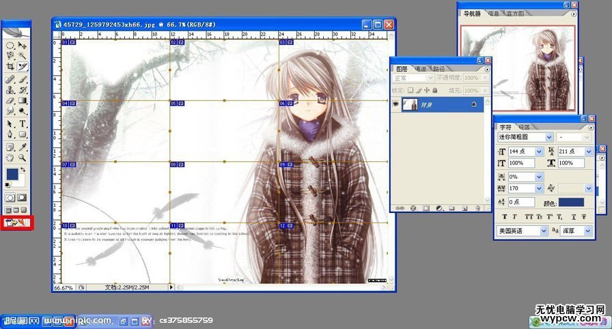Open Layers panel flyout menu arrow
612x329 pixels.
click(x=487, y=69)
